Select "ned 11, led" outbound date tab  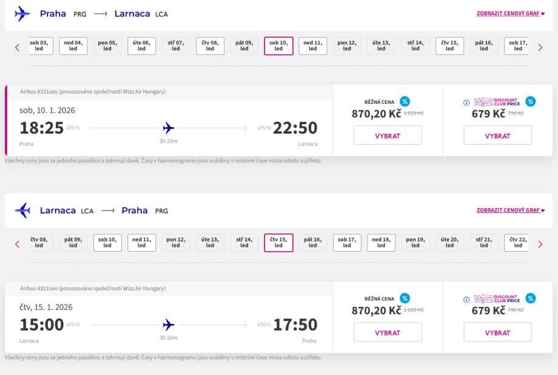tap(312, 46)
